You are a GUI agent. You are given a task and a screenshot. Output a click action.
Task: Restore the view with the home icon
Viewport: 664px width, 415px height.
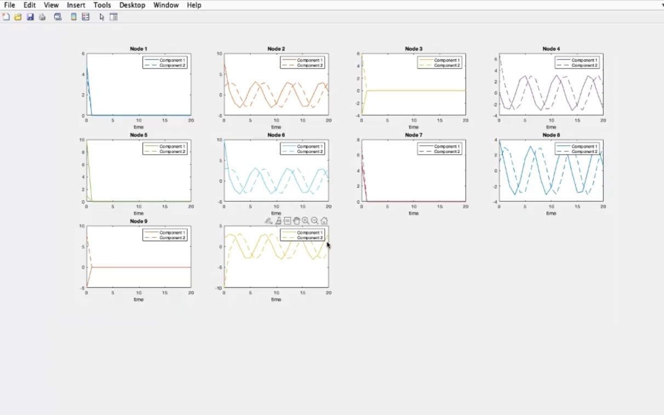(x=324, y=221)
